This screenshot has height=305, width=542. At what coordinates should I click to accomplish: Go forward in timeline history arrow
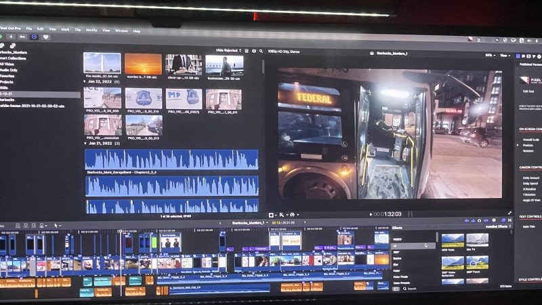click(305, 222)
